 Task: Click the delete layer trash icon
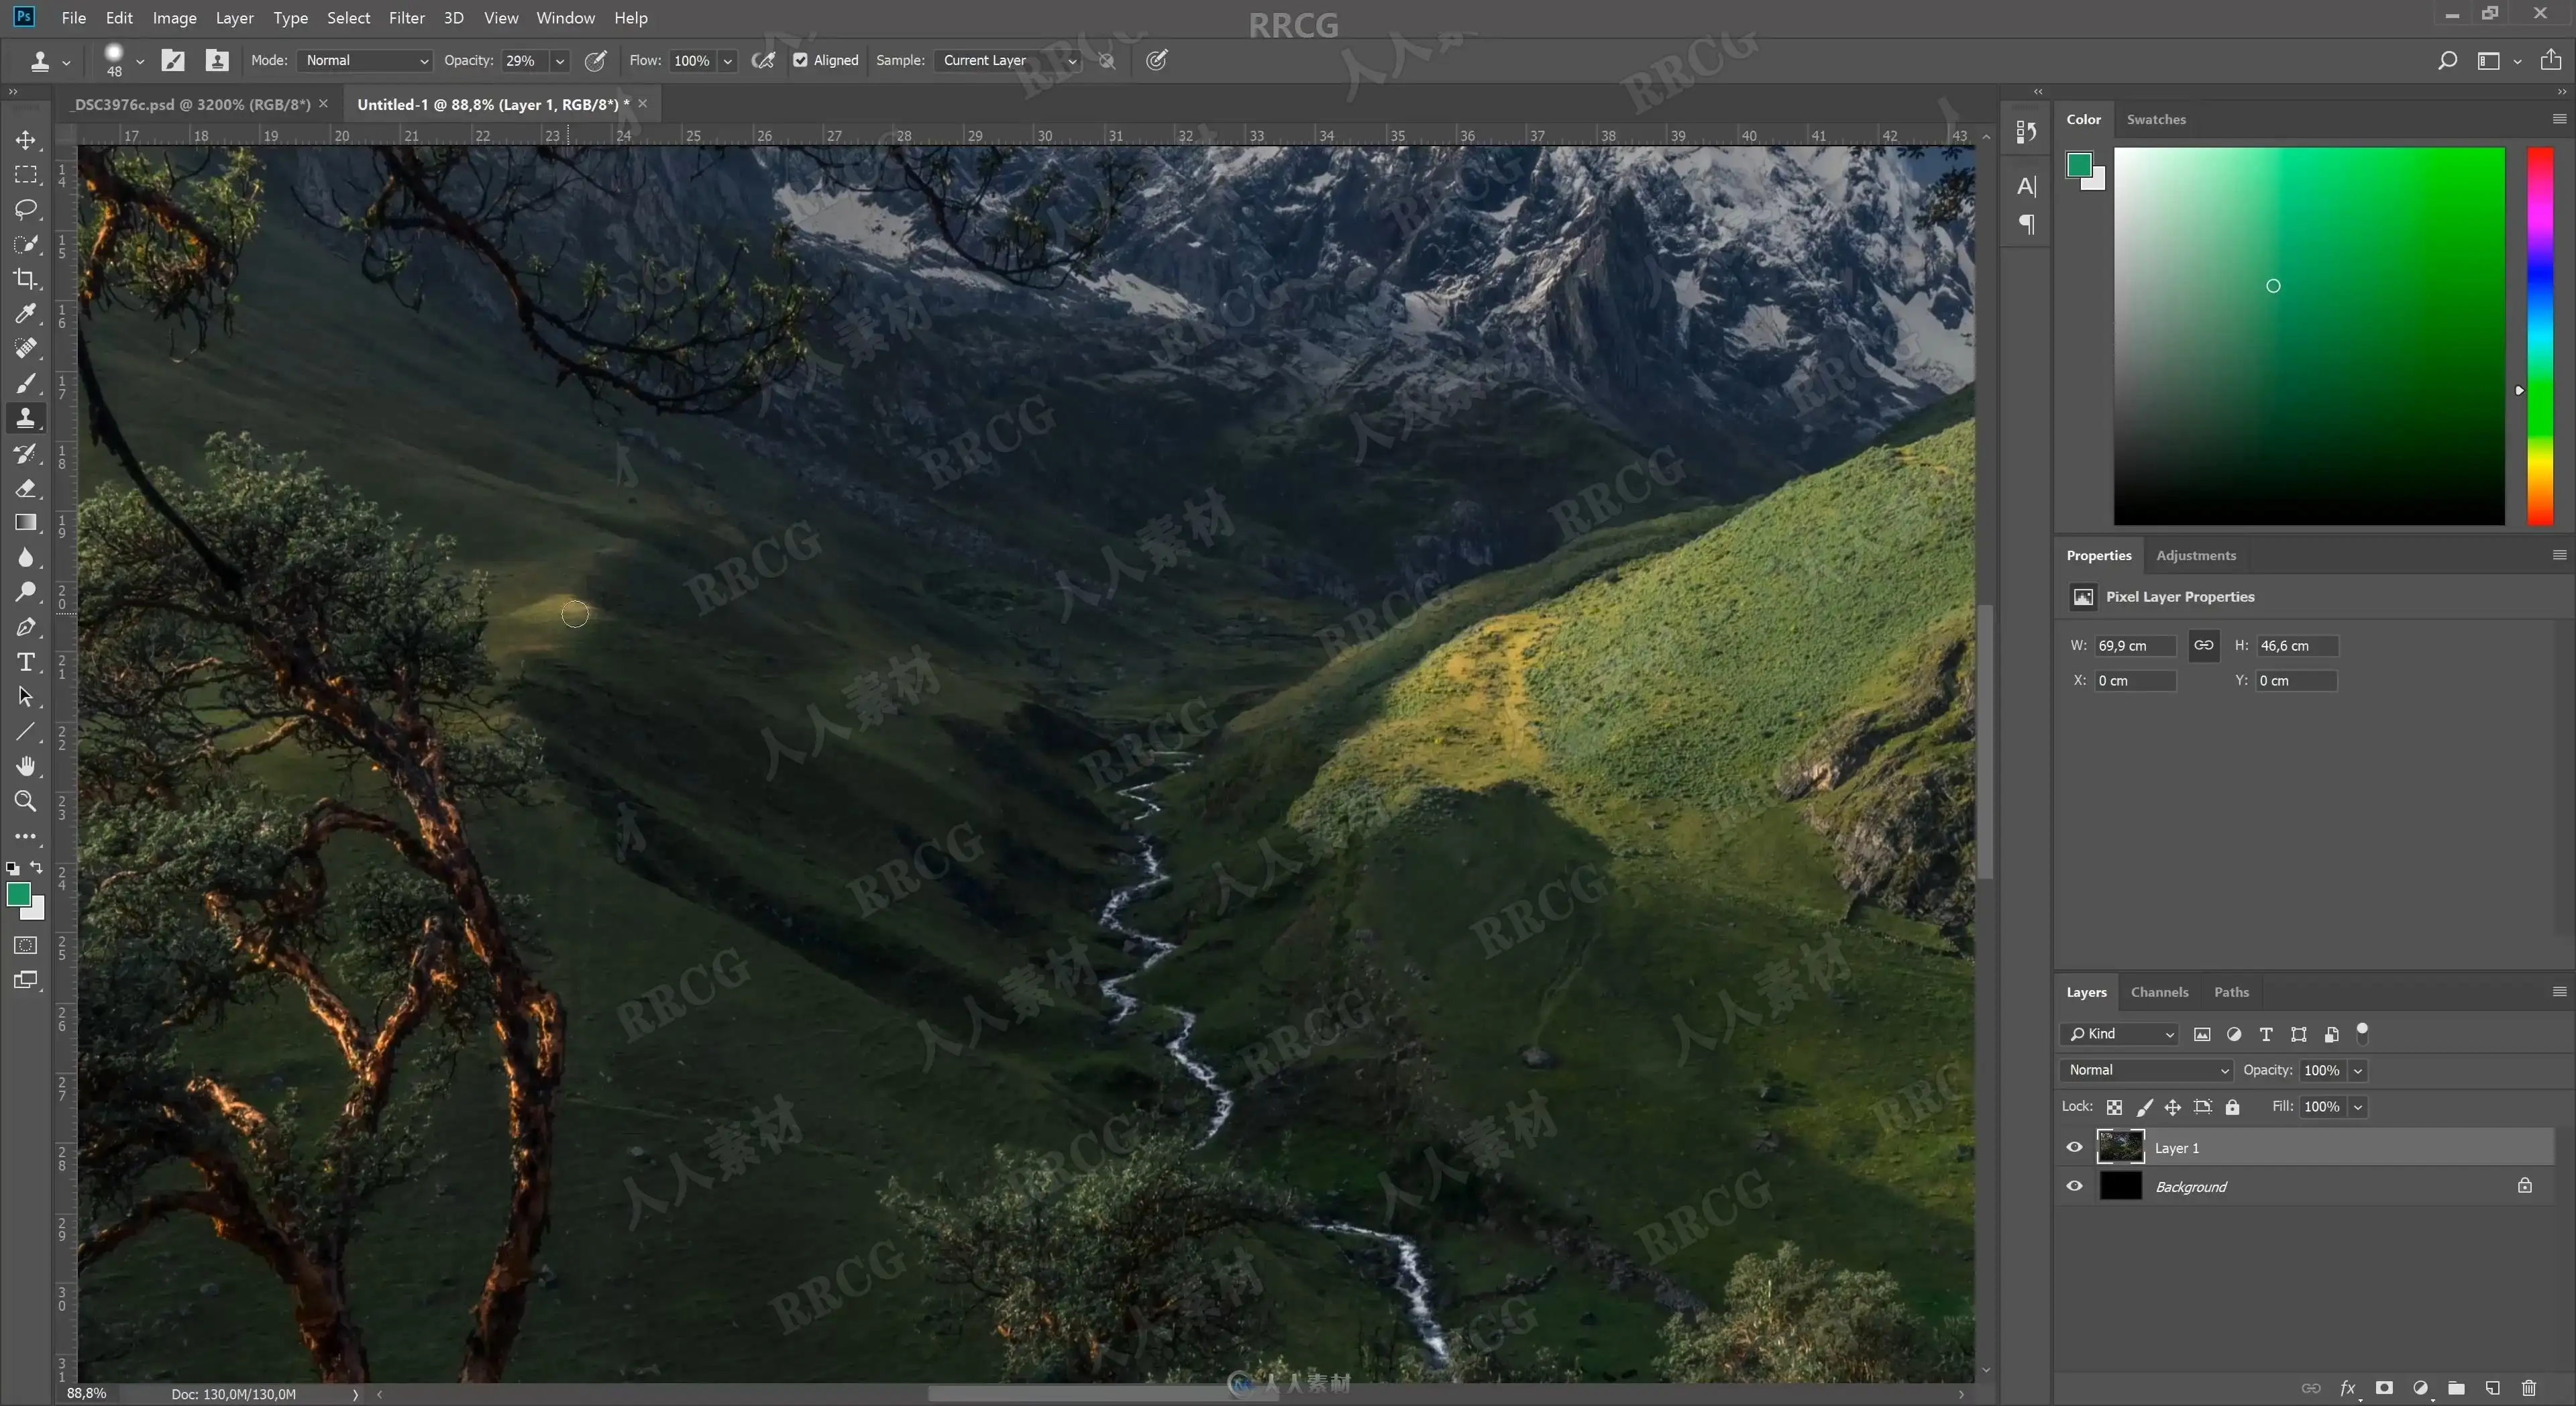click(2529, 1388)
